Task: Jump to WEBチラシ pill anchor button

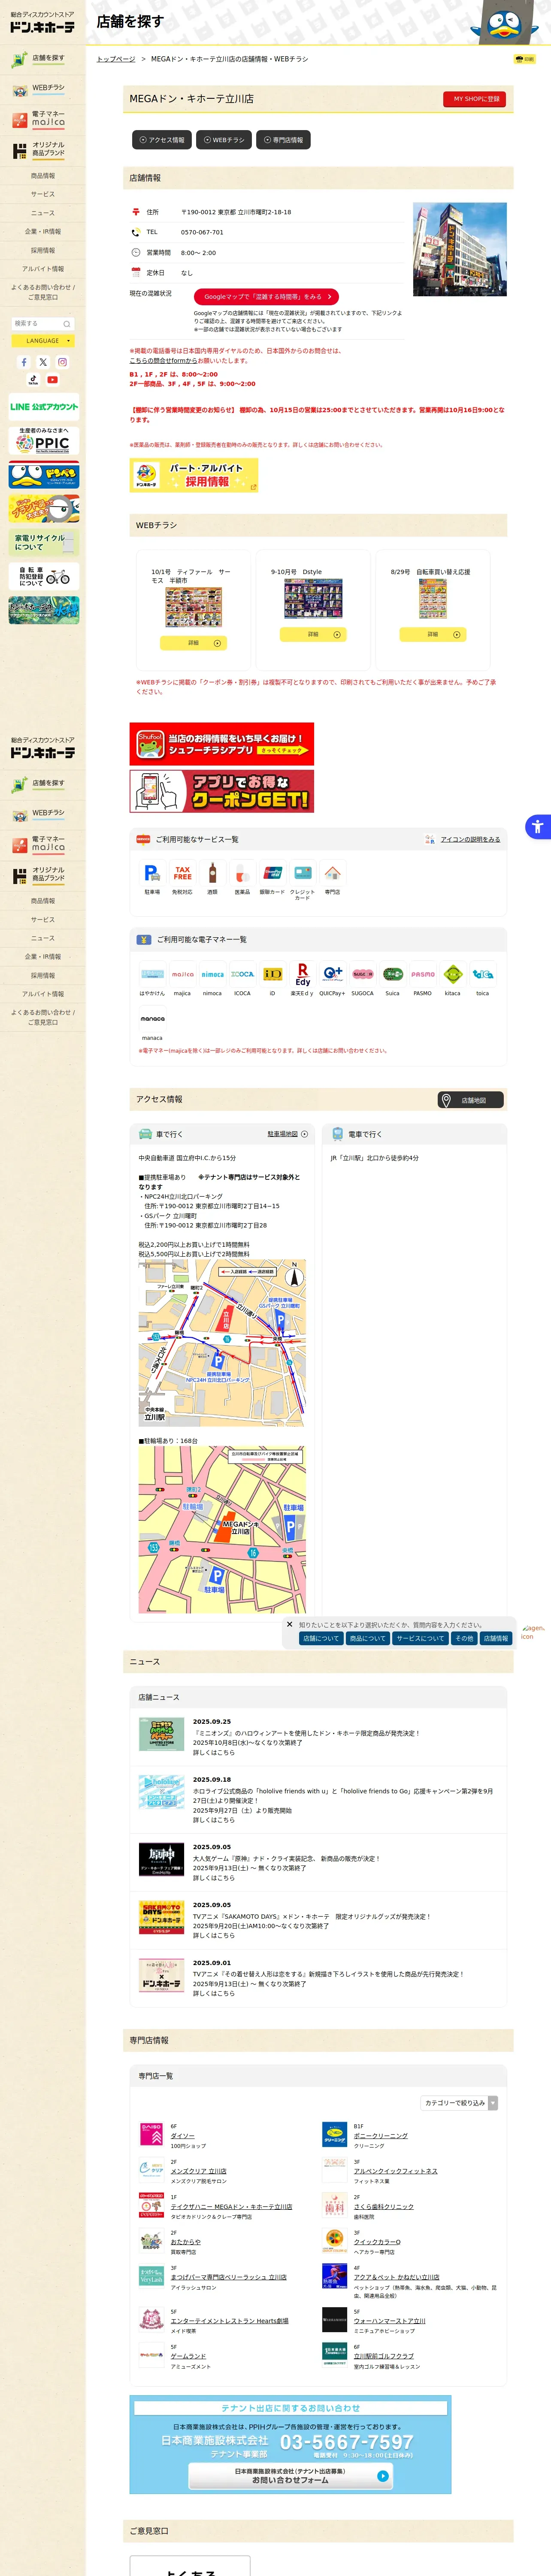Action: click(224, 140)
